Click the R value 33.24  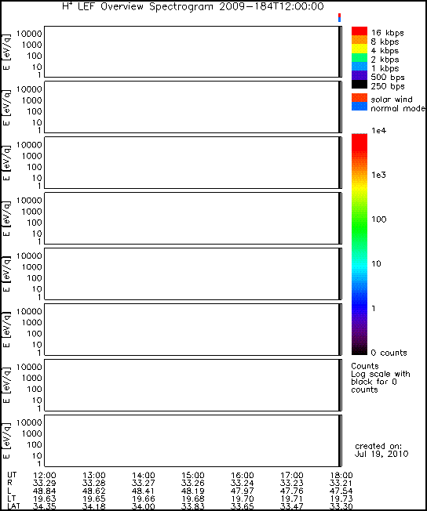click(x=243, y=483)
